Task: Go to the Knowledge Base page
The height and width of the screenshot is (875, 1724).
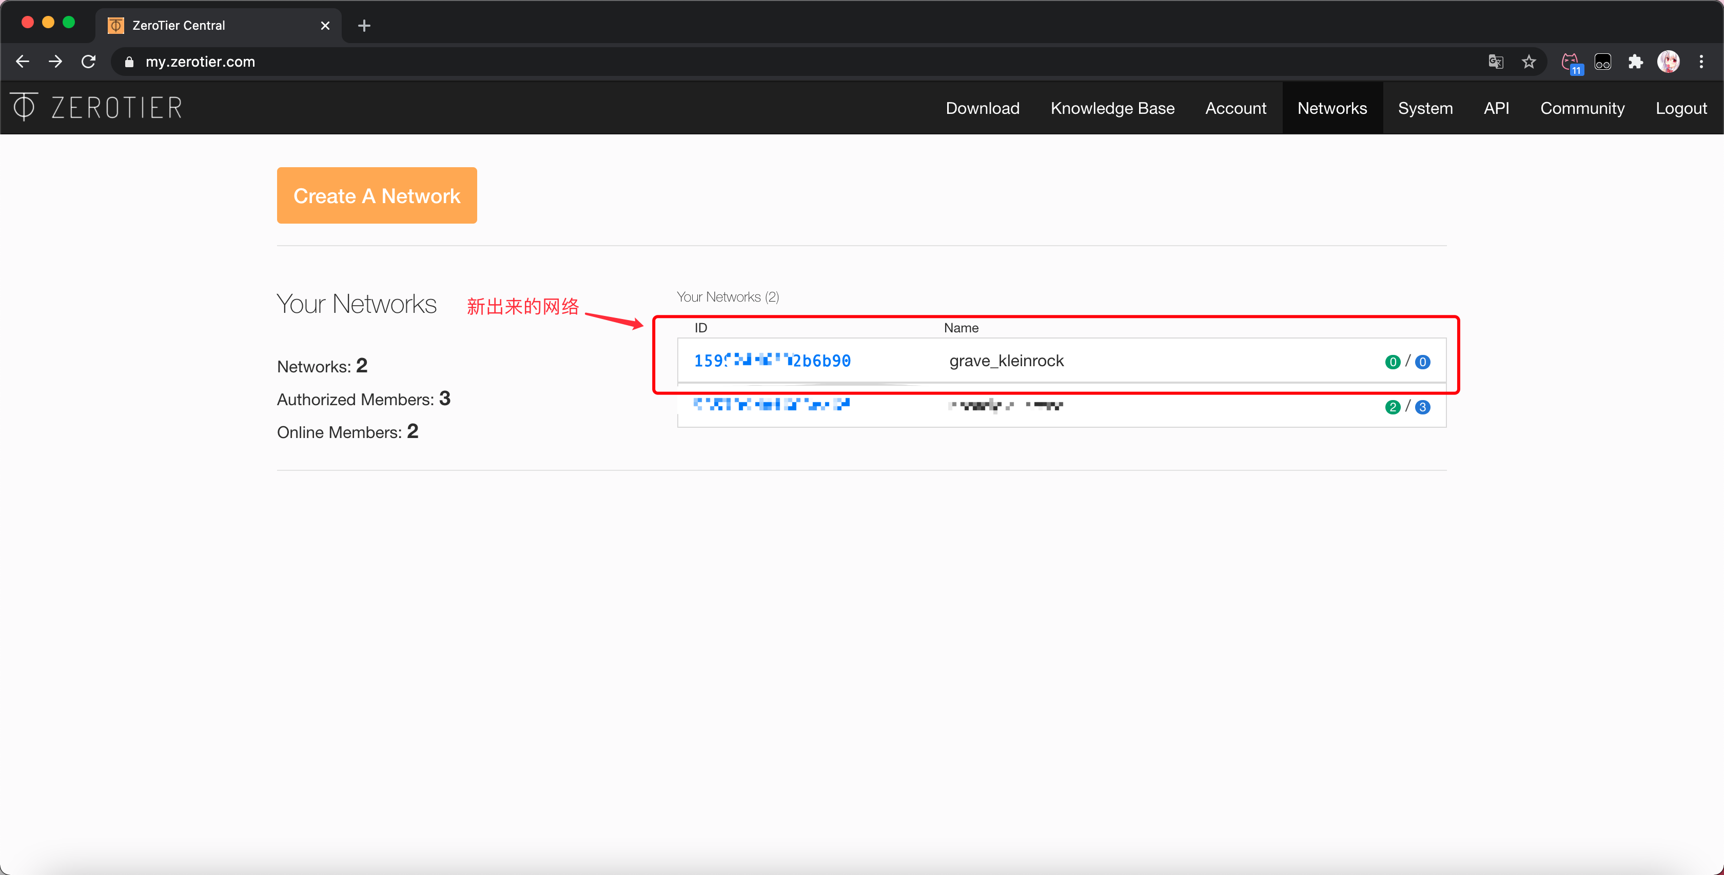Action: click(x=1112, y=108)
